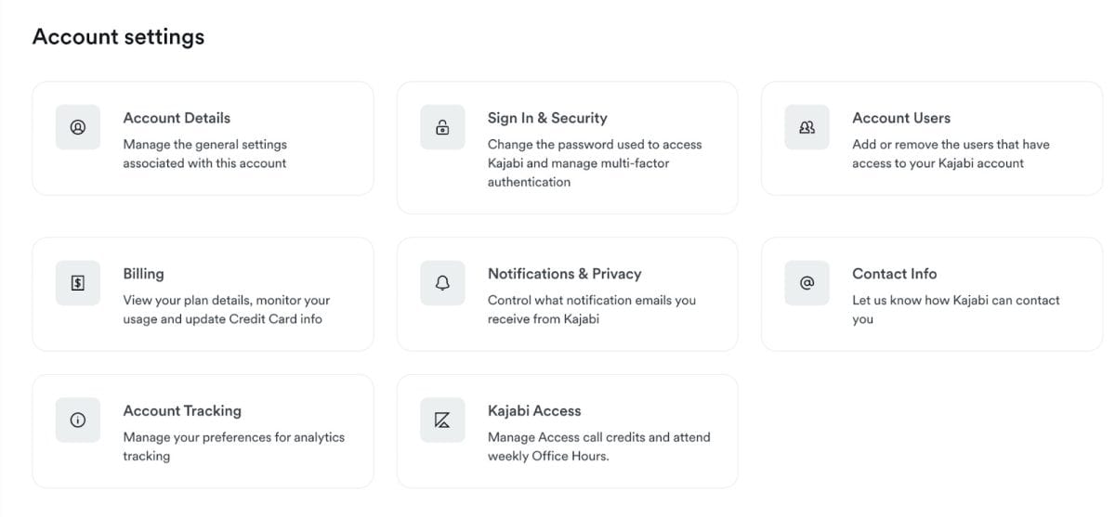Go to the Account Users heading
The width and height of the screenshot is (1115, 517).
[x=901, y=118]
